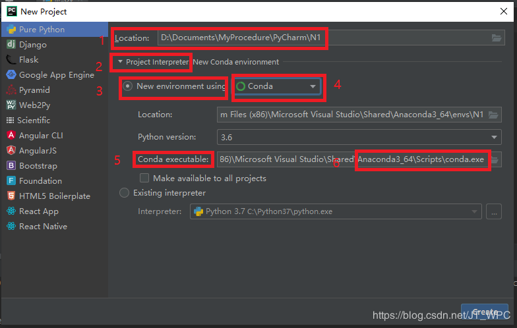The height and width of the screenshot is (328, 517).
Task: Pick the Flask icon in sidebar
Action: (x=11, y=59)
